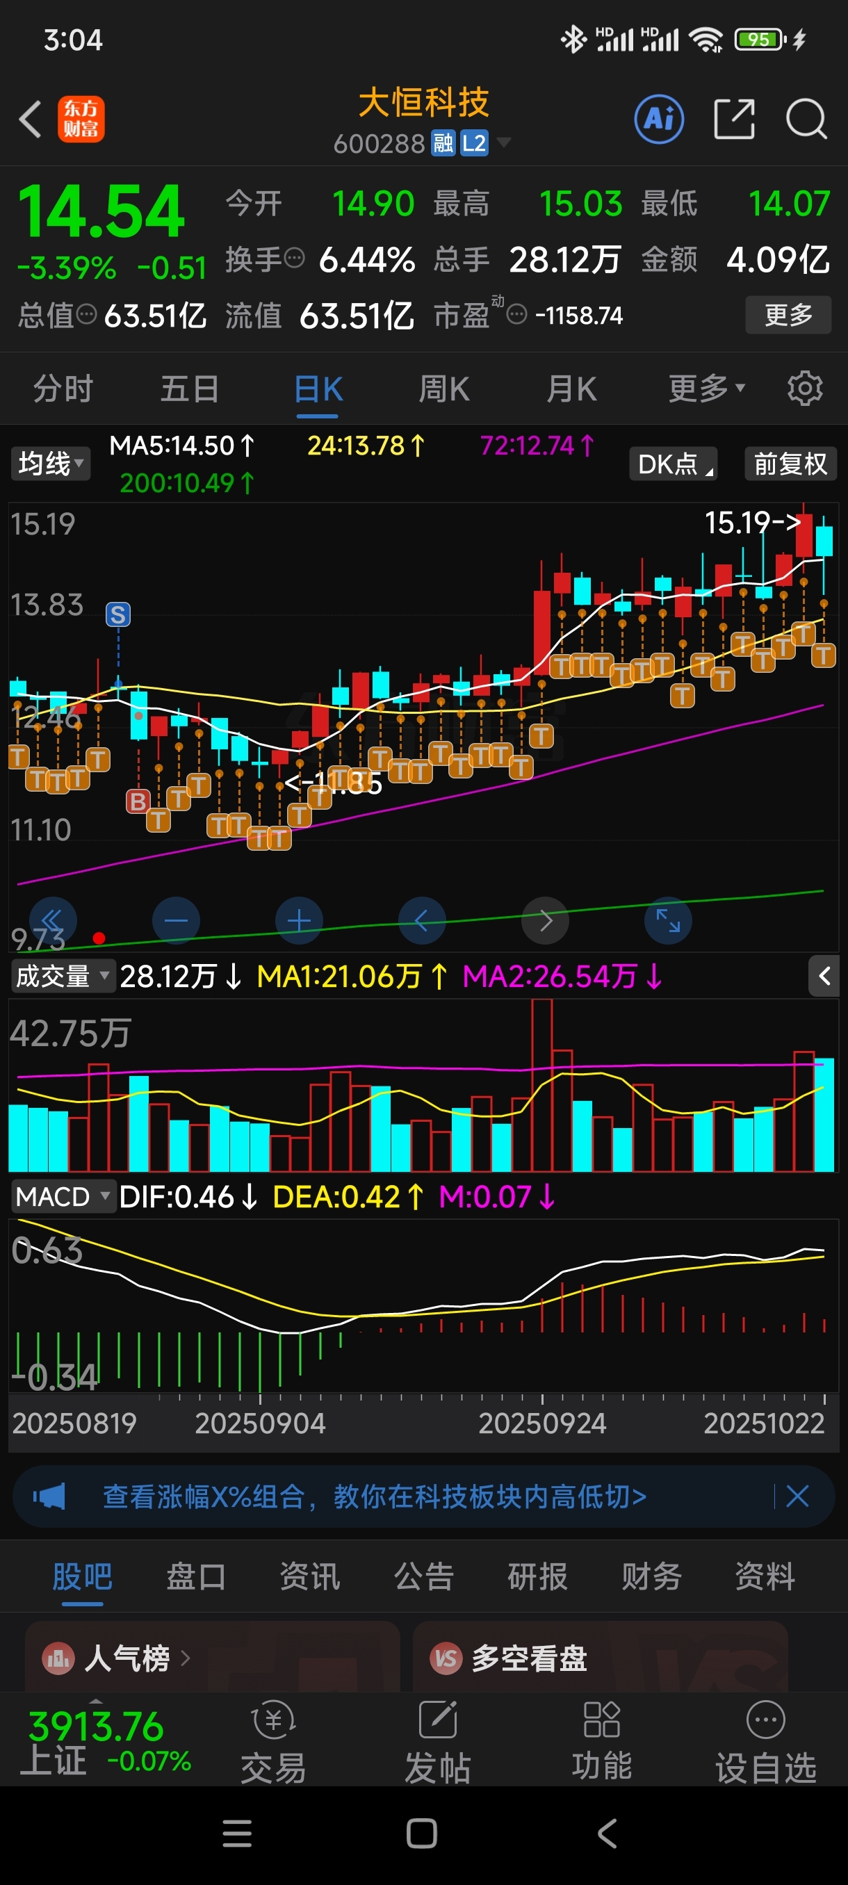The height and width of the screenshot is (1885, 848).
Task: Move chart left with arrow button
Action: click(x=422, y=920)
